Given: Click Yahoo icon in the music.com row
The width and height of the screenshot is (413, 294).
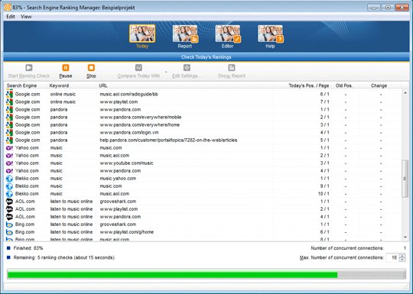Looking at the screenshot, I should [x=9, y=148].
